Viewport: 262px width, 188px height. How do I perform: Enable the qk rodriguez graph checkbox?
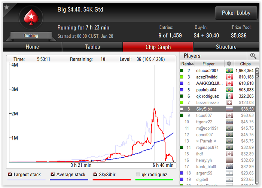click(138, 174)
